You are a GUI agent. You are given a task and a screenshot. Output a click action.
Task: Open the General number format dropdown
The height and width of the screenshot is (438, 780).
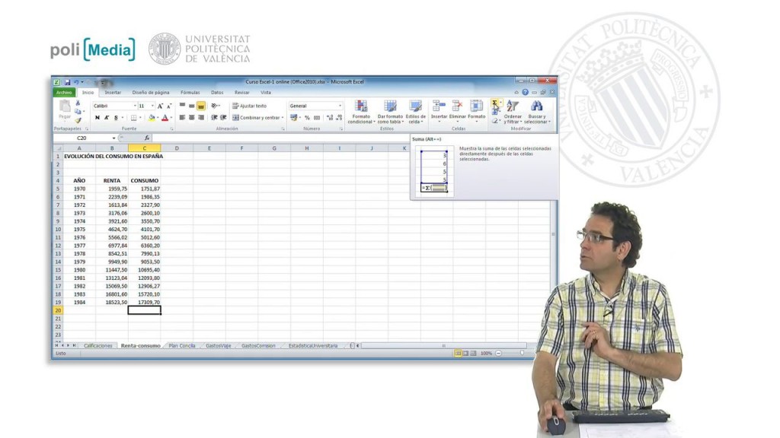point(340,106)
